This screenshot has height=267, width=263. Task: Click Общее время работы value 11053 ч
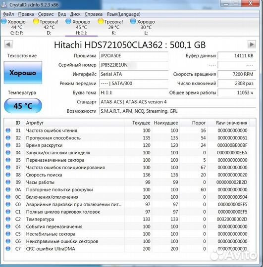point(237,92)
